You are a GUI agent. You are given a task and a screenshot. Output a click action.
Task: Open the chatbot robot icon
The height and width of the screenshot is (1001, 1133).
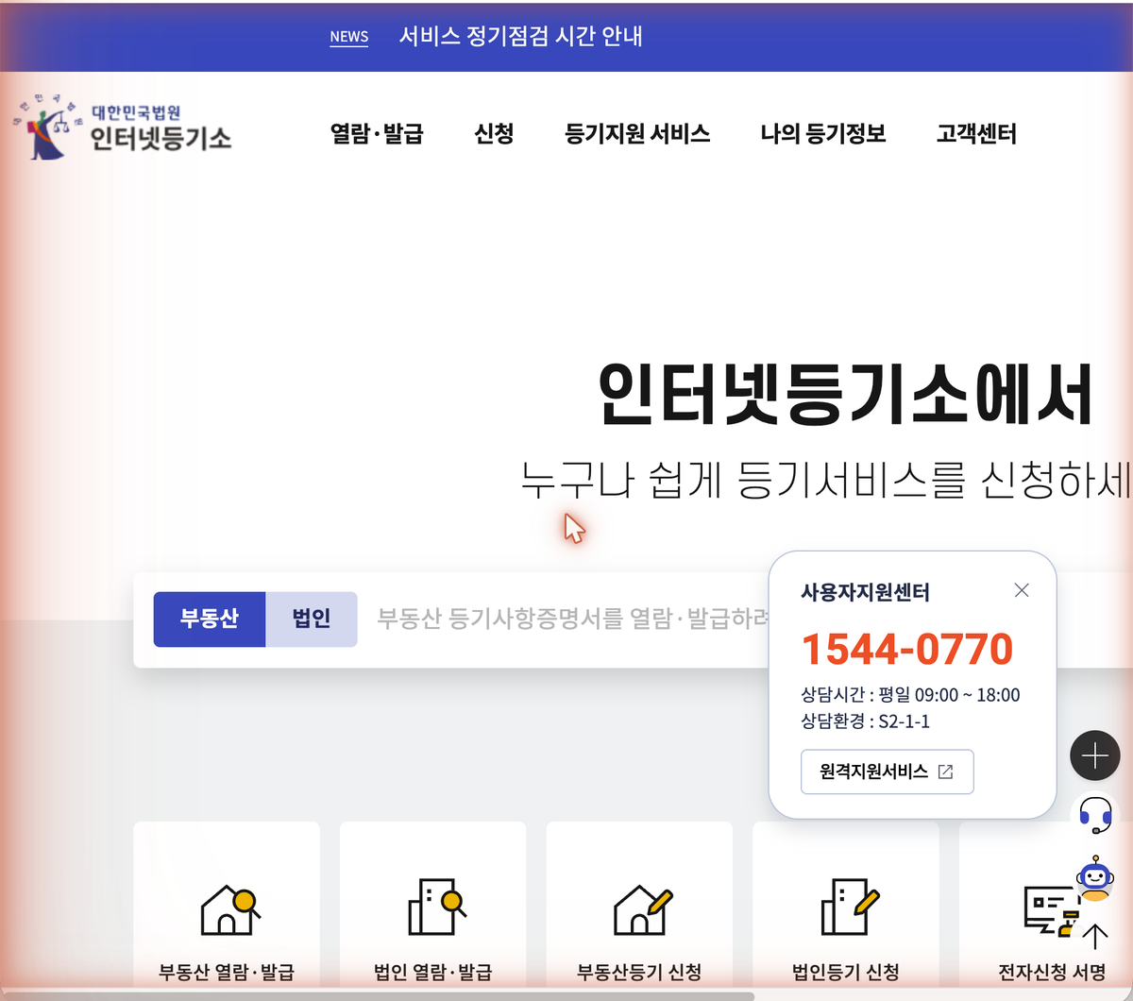point(1094,878)
